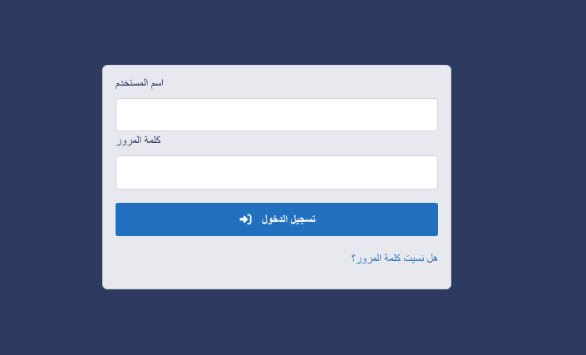Click the white arrow-into-door login icon
The height and width of the screenshot is (355, 586).
pos(245,219)
